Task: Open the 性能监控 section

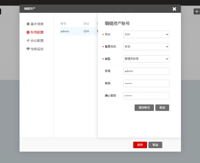Action: point(35,49)
